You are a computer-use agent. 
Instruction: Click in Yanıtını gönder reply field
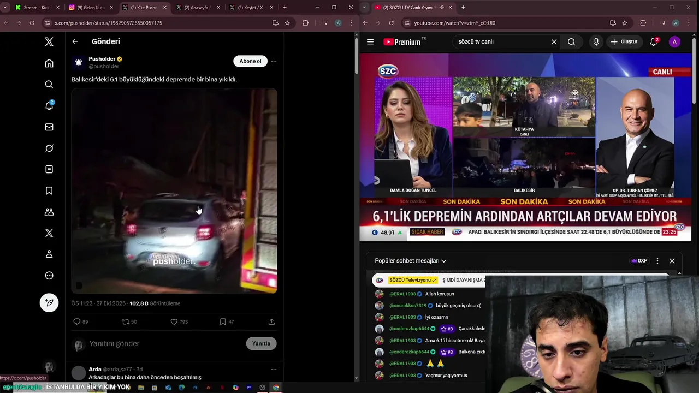tap(164, 343)
